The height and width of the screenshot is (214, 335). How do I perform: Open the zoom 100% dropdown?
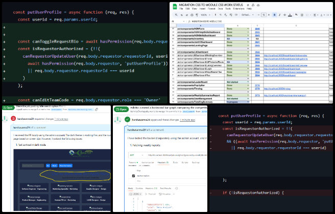(x=206, y=15)
